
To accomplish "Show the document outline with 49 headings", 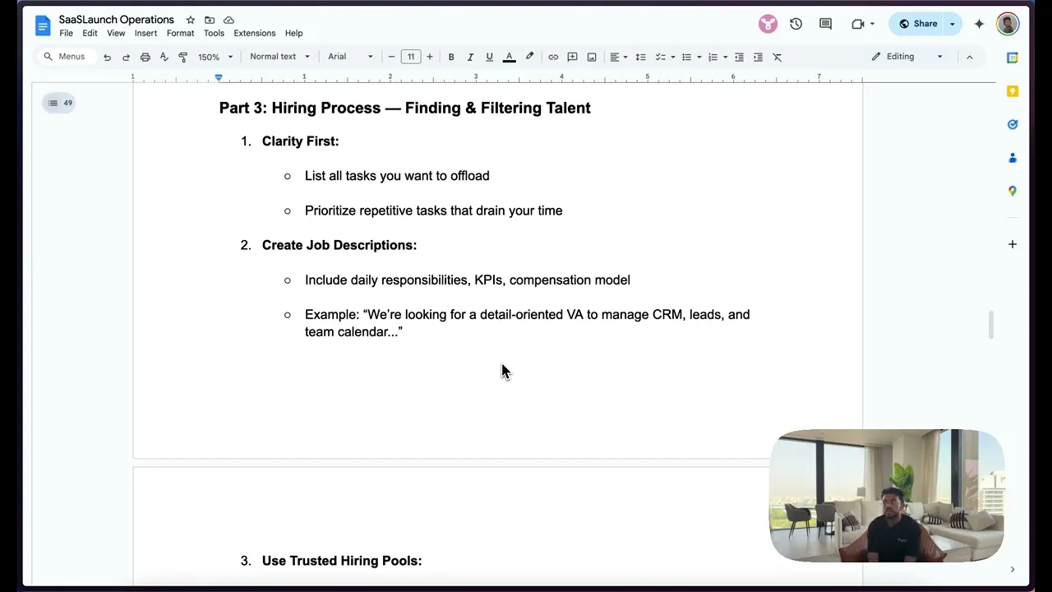I will click(59, 103).
